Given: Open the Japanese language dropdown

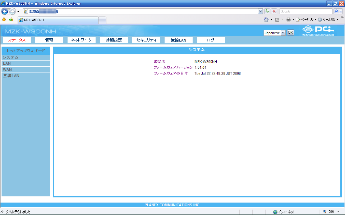Looking at the screenshot, I should point(274,33).
